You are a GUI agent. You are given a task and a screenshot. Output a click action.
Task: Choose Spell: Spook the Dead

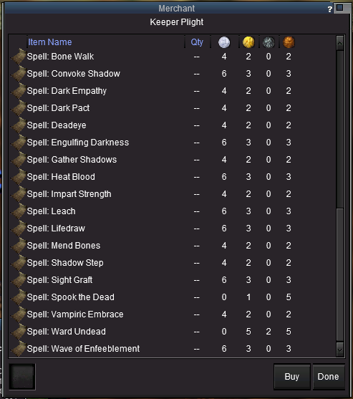click(x=172, y=297)
